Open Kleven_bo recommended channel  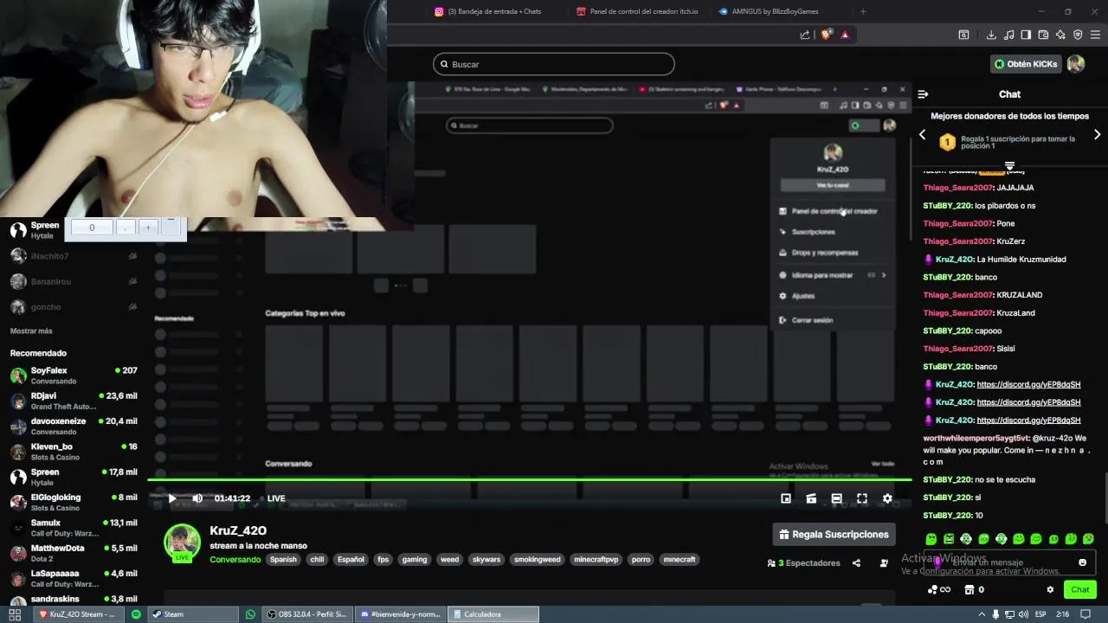tap(74, 452)
